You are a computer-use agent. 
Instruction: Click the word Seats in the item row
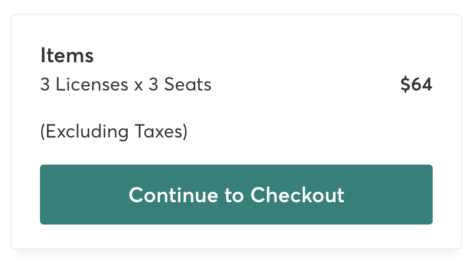point(188,84)
